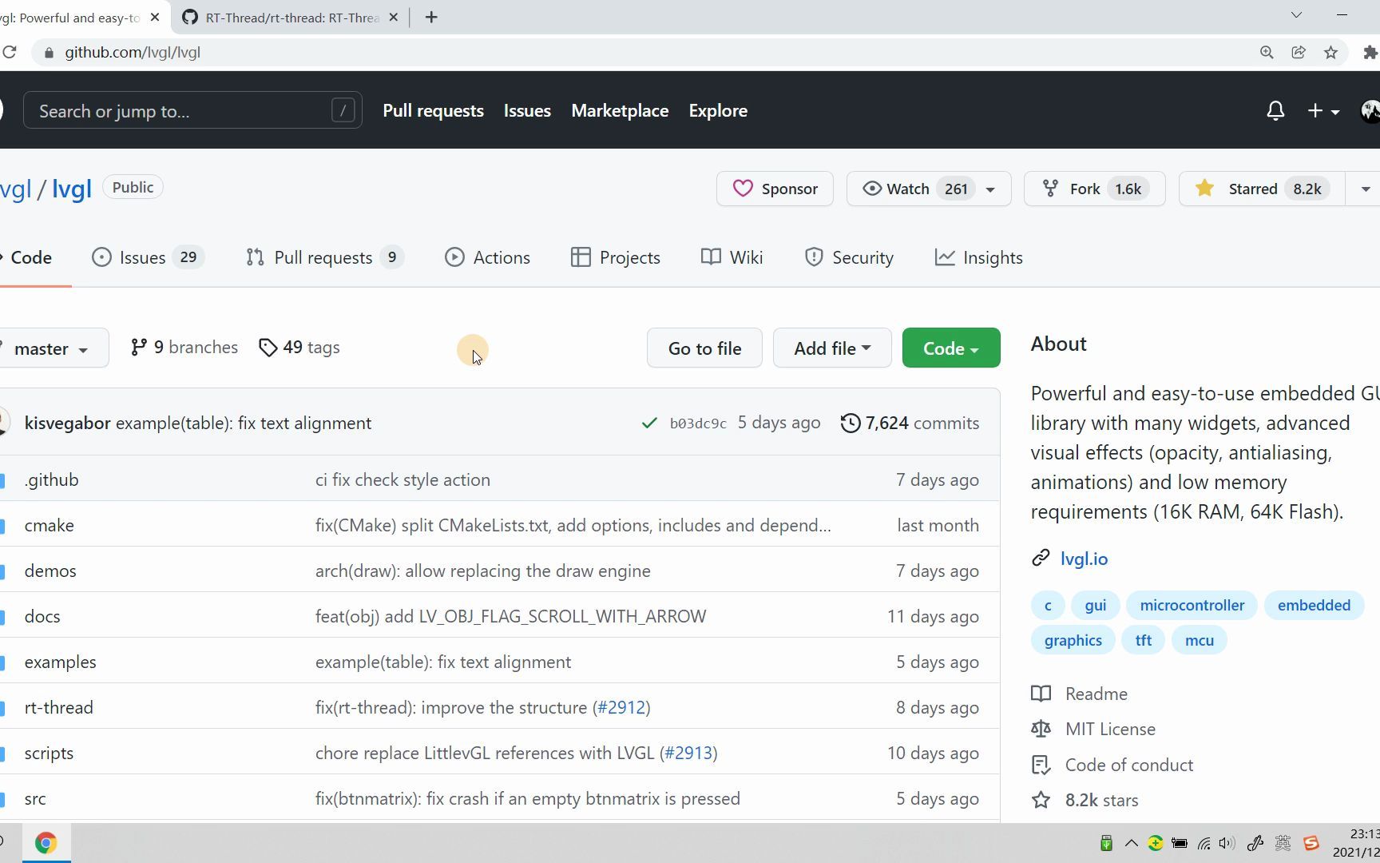1380x863 pixels.
Task: Click the Sponsor heart button
Action: coord(775,189)
